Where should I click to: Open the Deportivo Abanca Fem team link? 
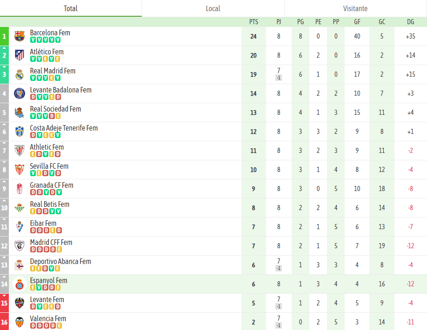pyautogui.click(x=60, y=261)
